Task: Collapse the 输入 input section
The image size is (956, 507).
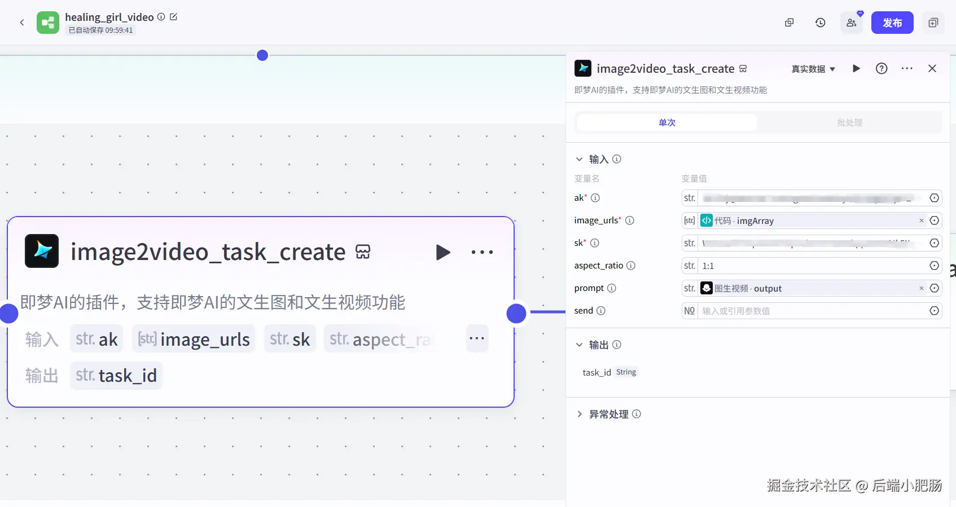Action: pos(579,159)
